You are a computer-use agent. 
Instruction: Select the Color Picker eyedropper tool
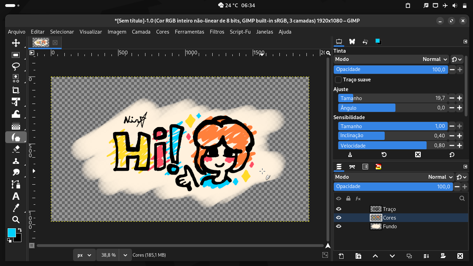coord(16,208)
